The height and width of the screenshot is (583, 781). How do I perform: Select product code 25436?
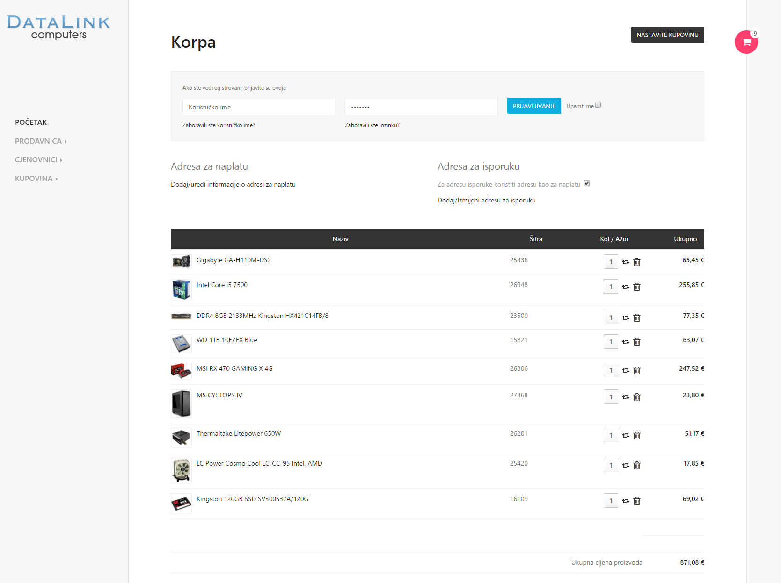click(519, 260)
